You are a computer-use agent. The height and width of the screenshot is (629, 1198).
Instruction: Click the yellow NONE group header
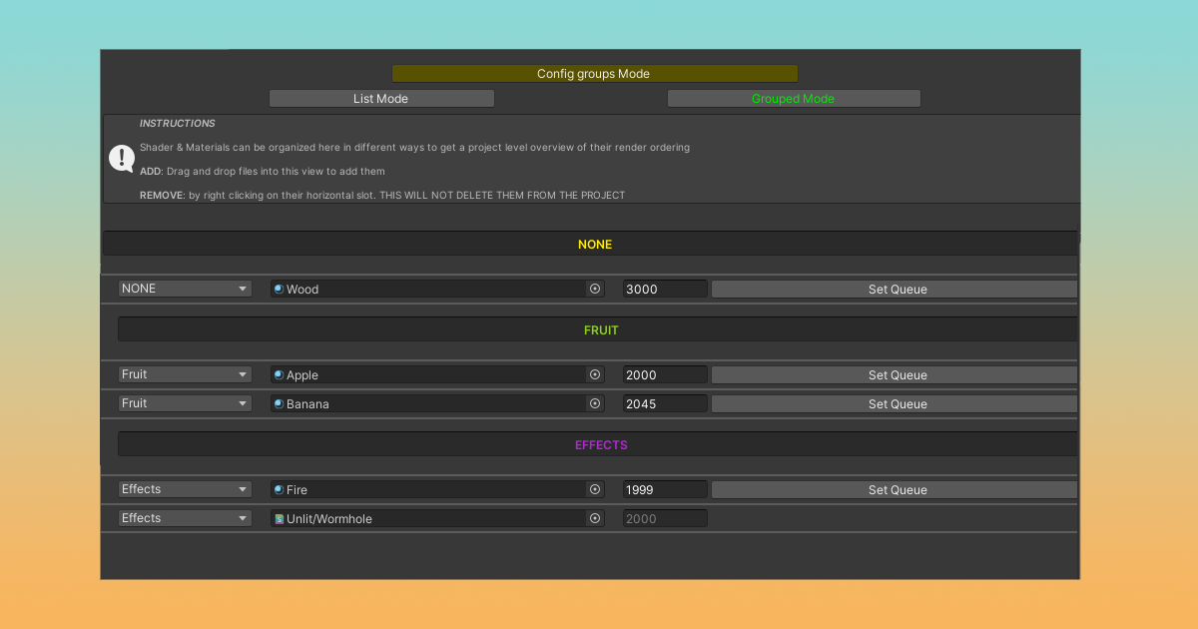tap(590, 244)
